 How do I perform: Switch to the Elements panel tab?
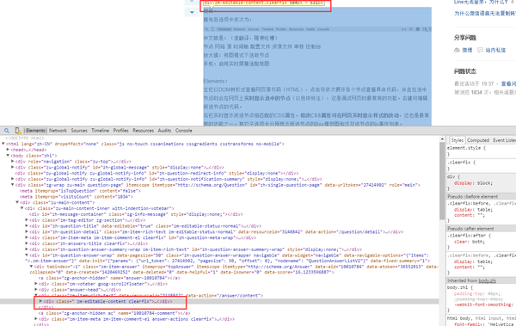pos(35,131)
